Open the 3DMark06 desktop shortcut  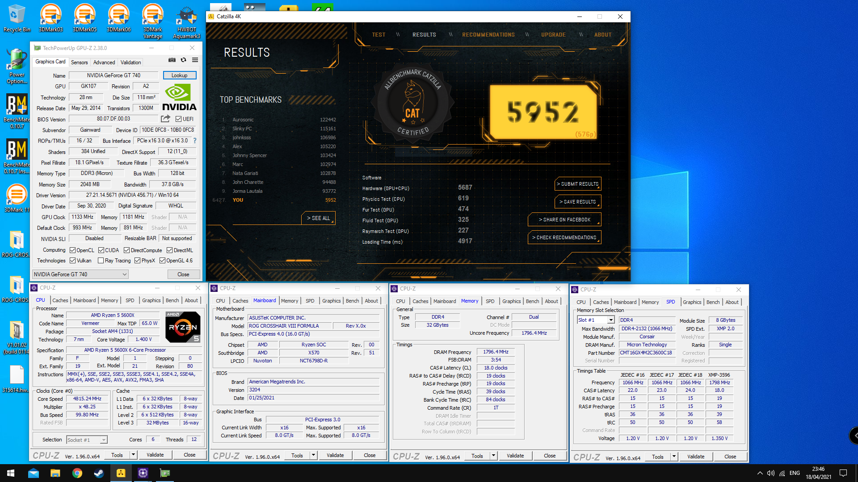pos(118,19)
